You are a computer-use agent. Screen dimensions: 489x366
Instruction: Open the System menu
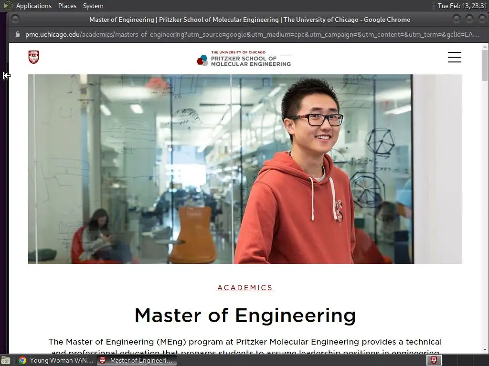point(93,6)
